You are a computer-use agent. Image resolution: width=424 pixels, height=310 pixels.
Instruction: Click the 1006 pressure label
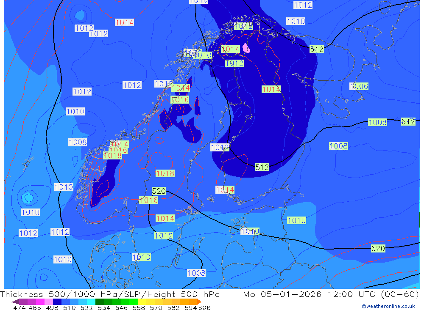pyautogui.click(x=359, y=86)
